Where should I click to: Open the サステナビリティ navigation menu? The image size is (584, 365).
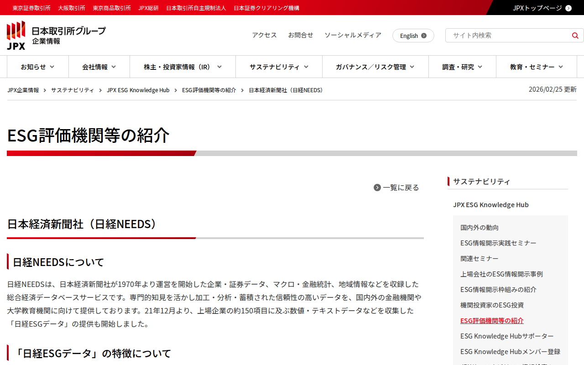tap(279, 67)
